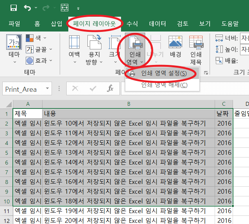Open the 도움말 tab
Image resolution: width=249 pixels, height=224 pixels.
tap(230, 24)
